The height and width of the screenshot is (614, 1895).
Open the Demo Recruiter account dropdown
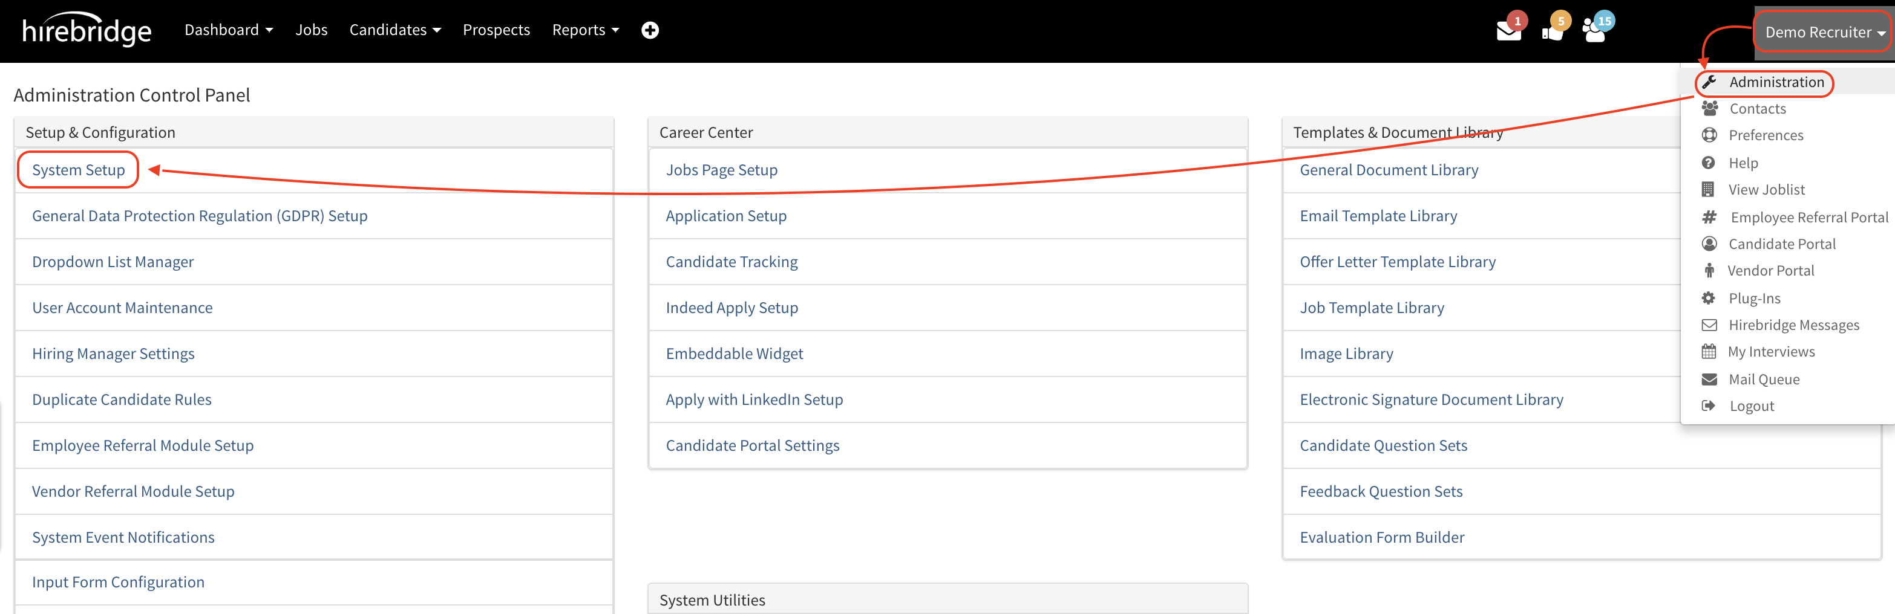pos(1821,31)
